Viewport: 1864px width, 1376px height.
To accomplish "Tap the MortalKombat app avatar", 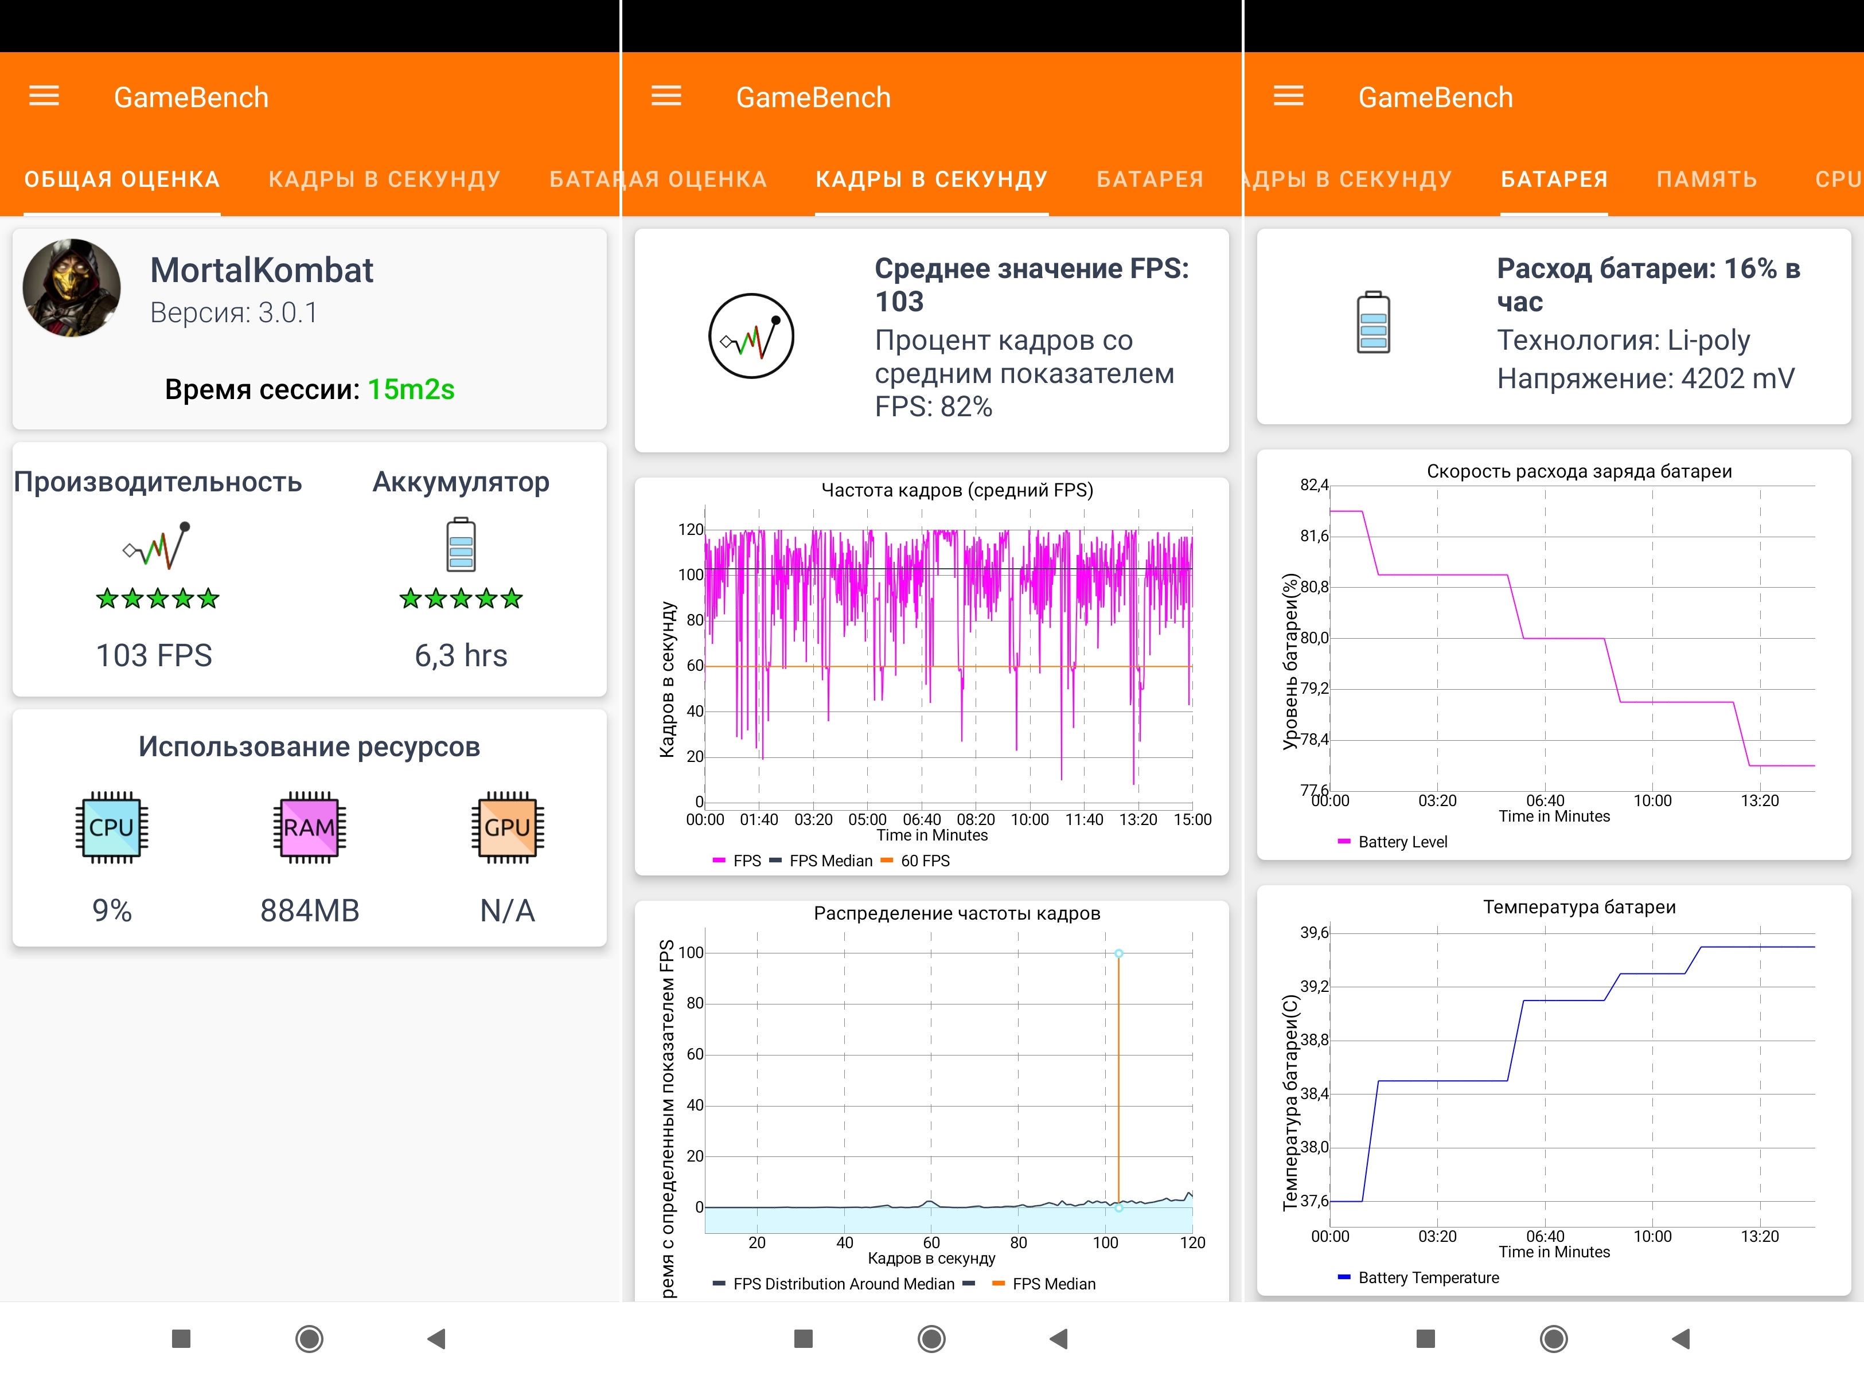I will click(72, 288).
